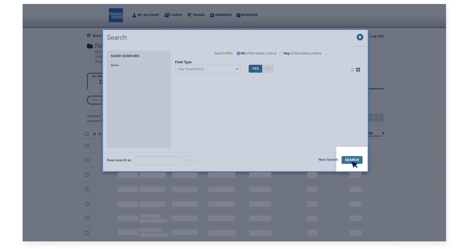Select the Travel airplane icon
Screen dimensions: 470x249
tap(189, 15)
